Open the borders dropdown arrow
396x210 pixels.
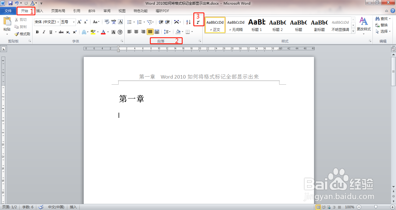pos(192,32)
